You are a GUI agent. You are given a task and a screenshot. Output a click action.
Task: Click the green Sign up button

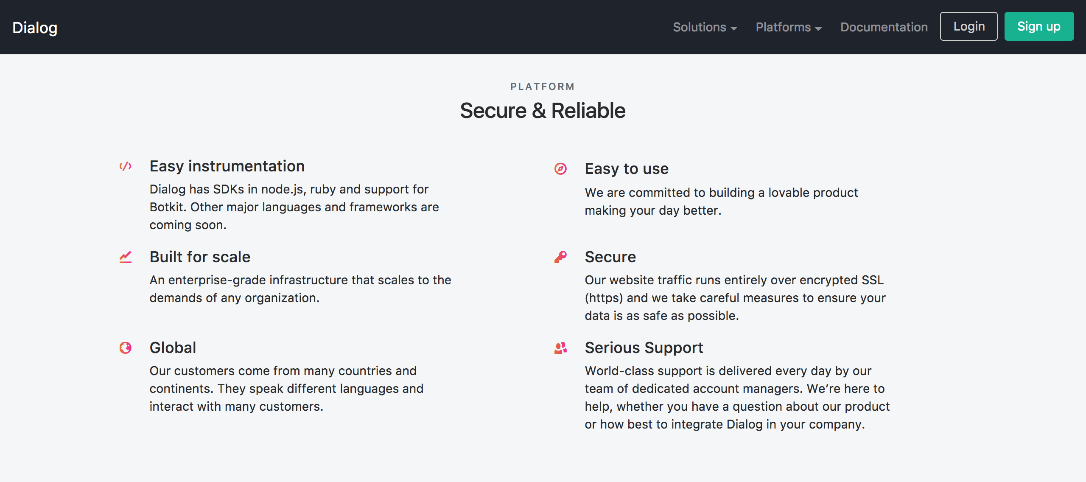[1039, 26]
